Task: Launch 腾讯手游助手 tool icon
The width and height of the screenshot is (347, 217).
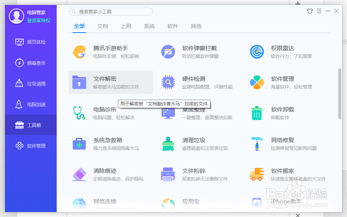Action: click(x=79, y=52)
